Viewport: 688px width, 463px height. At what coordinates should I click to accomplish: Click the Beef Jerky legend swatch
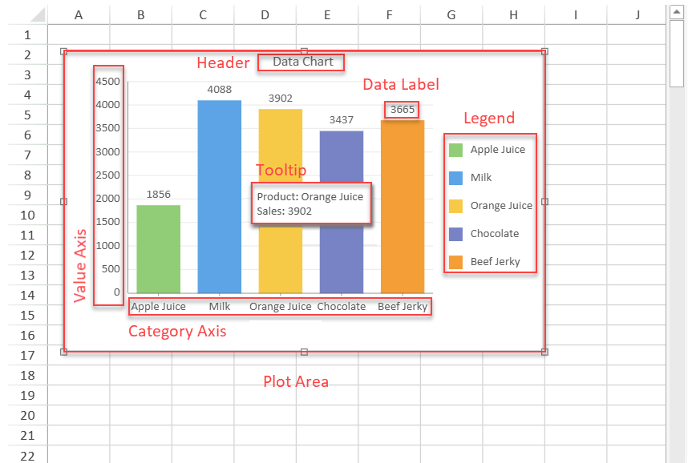(456, 262)
